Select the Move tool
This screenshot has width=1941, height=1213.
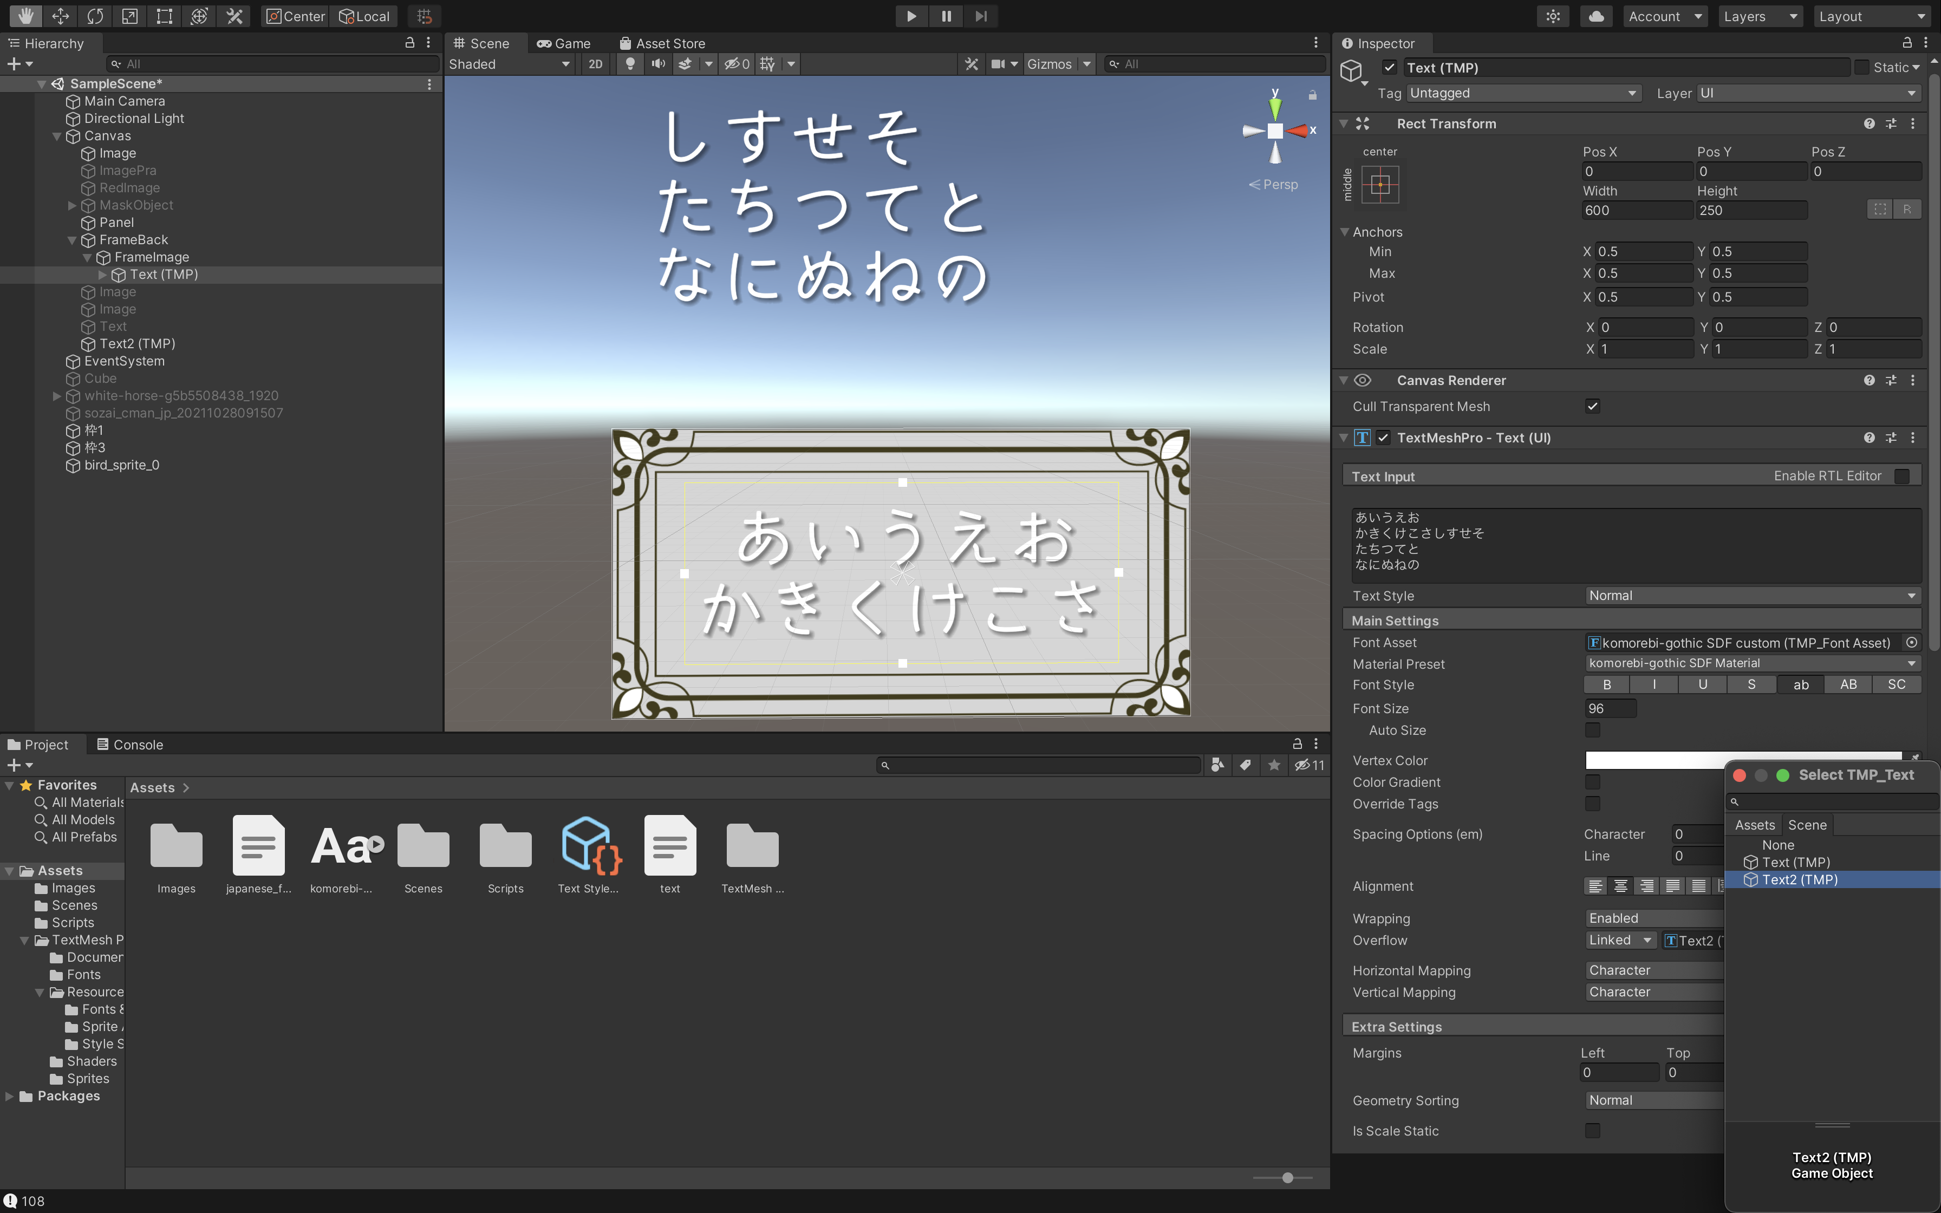[60, 16]
